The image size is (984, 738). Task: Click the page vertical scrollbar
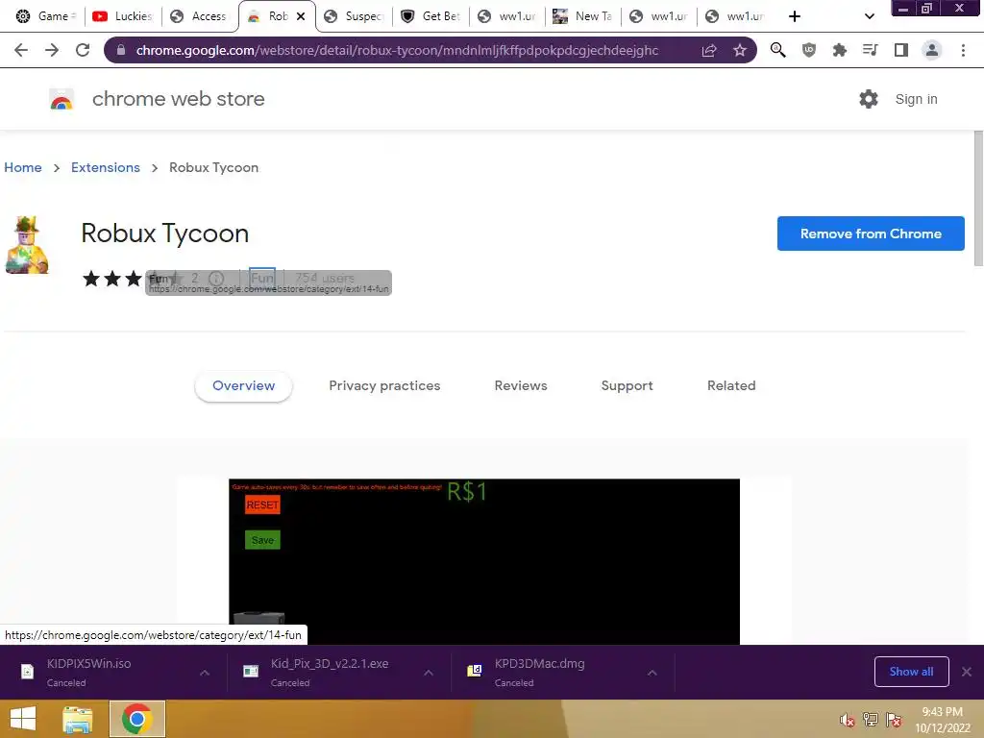click(978, 198)
